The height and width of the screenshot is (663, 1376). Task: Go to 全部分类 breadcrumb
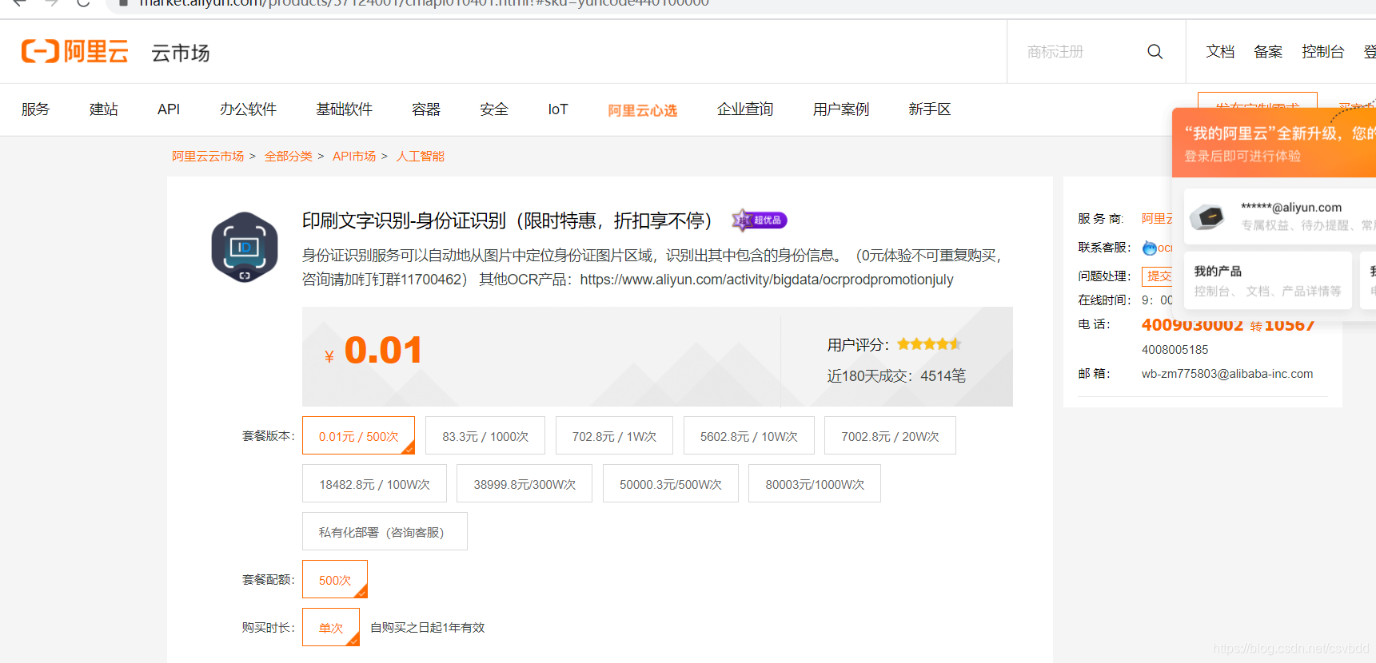click(289, 157)
